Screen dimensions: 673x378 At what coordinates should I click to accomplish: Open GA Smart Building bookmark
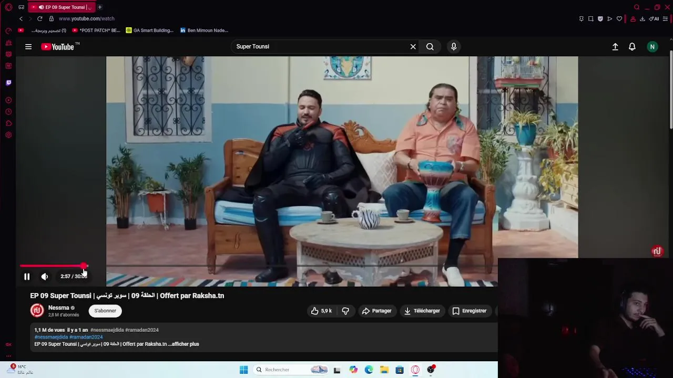[x=150, y=30]
